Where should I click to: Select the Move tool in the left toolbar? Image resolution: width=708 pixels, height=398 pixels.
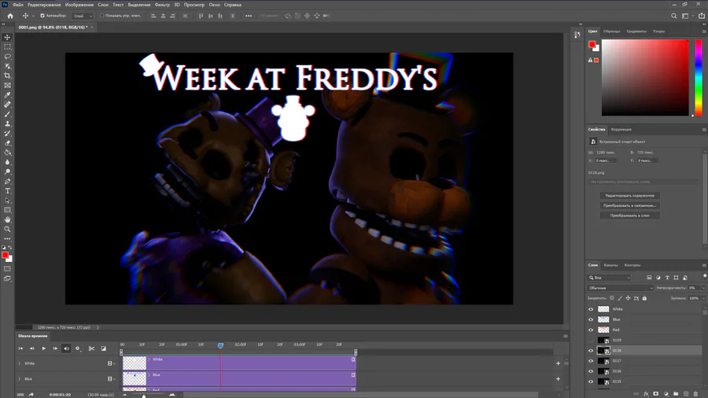[7, 38]
